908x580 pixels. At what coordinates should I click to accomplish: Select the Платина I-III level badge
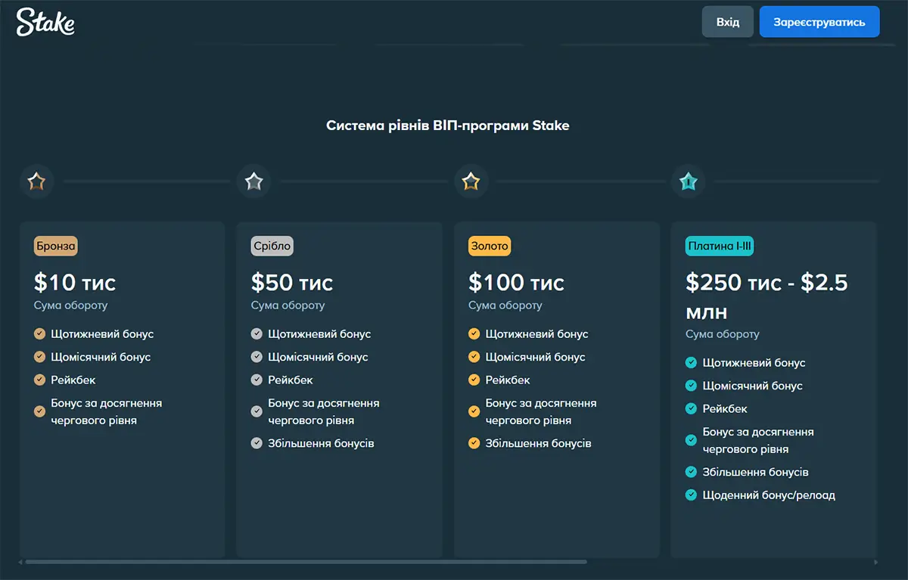click(720, 246)
